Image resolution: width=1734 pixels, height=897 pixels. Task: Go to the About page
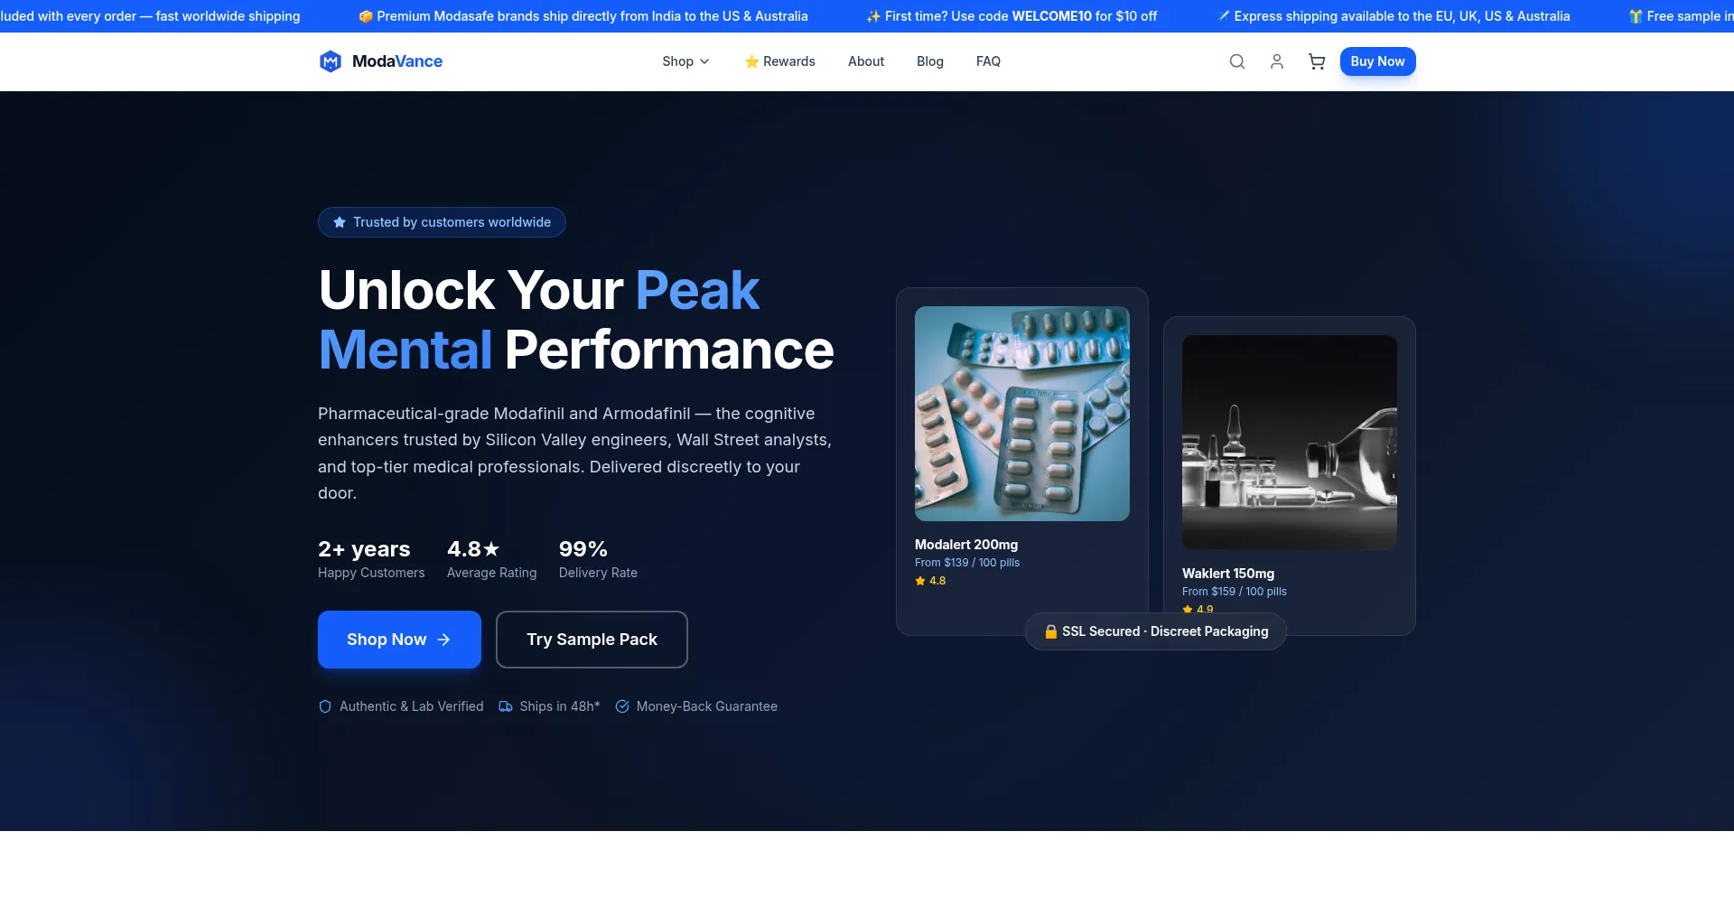[866, 61]
